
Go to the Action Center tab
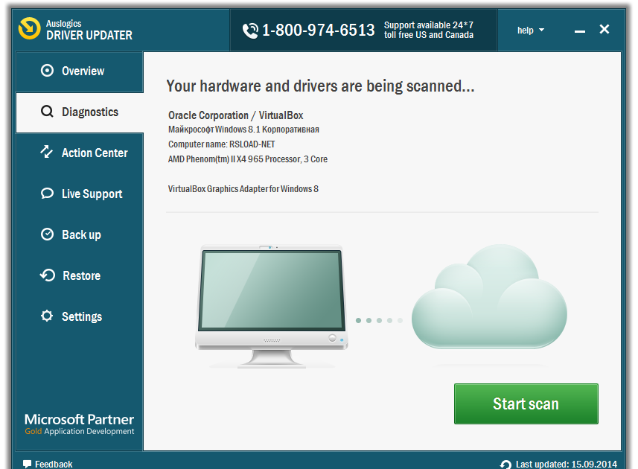(80, 153)
